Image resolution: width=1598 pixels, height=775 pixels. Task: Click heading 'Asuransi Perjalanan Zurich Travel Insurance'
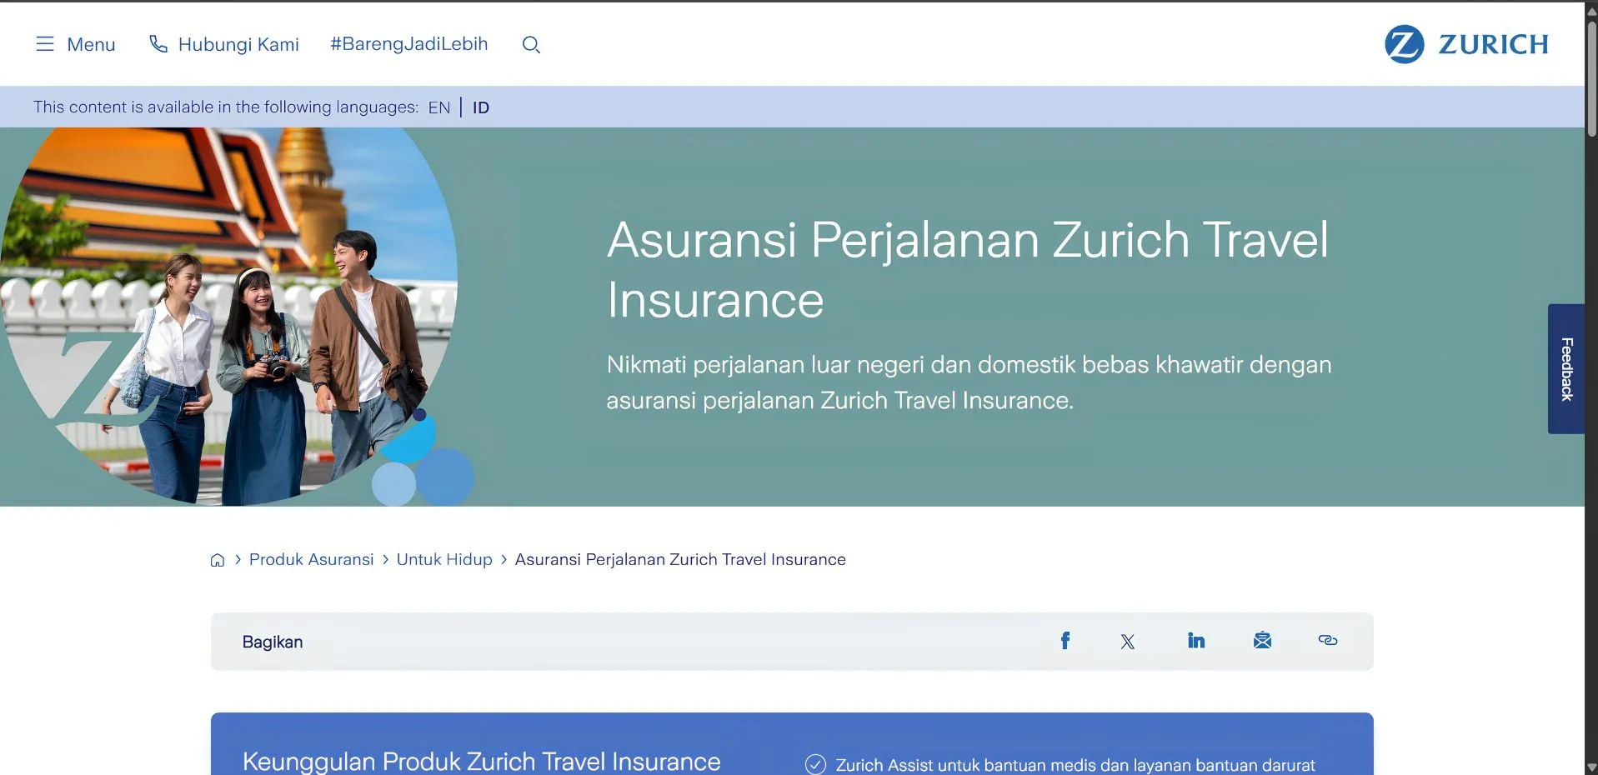click(967, 270)
